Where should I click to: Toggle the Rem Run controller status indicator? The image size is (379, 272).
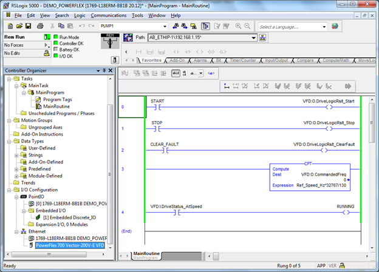point(47,37)
